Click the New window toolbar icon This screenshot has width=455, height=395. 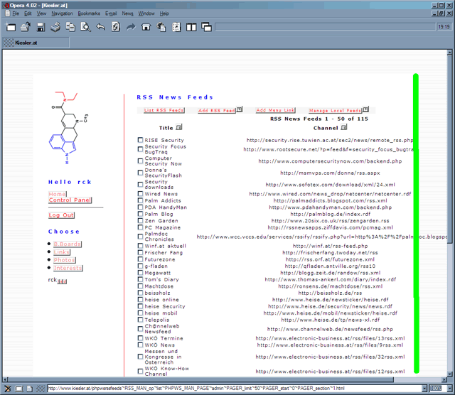(x=11, y=27)
